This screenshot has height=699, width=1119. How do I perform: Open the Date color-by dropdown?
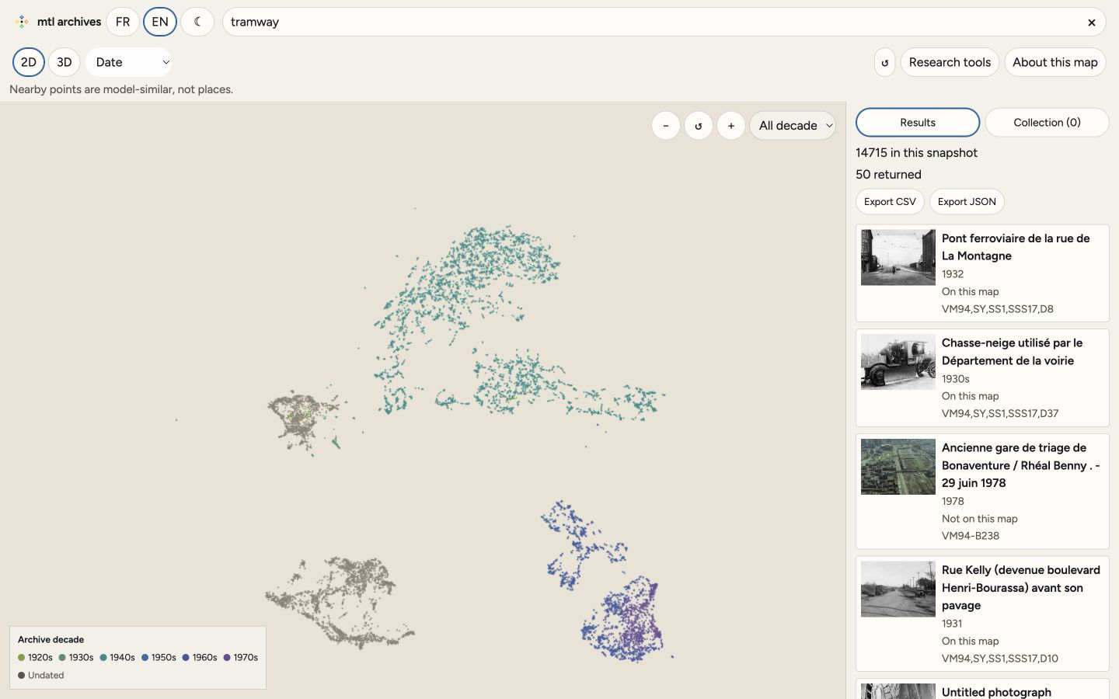tap(129, 62)
